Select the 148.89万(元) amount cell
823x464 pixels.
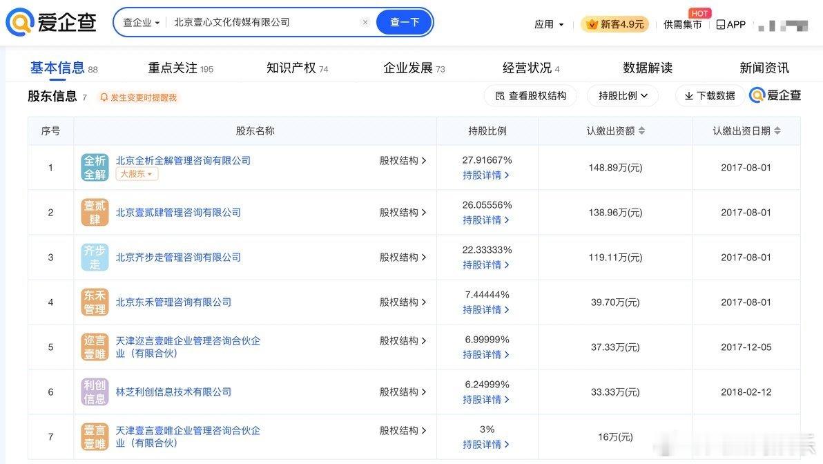click(615, 167)
